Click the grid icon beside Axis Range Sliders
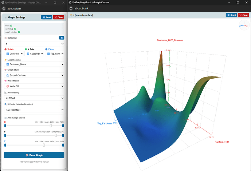This screenshot has height=171, width=251. [5, 118]
